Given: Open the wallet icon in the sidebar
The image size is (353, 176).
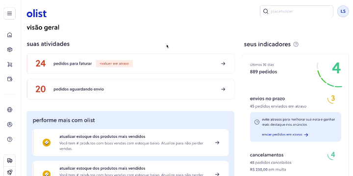Looking at the screenshot, I should point(9,79).
